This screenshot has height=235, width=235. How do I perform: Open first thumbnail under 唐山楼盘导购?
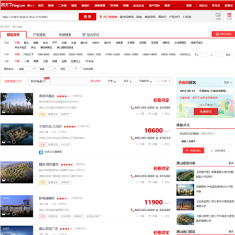click(x=185, y=175)
